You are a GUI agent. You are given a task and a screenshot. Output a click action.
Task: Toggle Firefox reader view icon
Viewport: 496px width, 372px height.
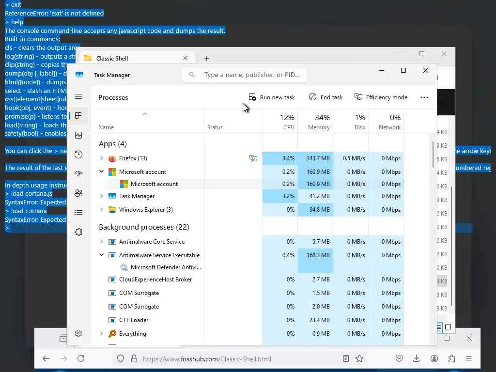click(345, 358)
